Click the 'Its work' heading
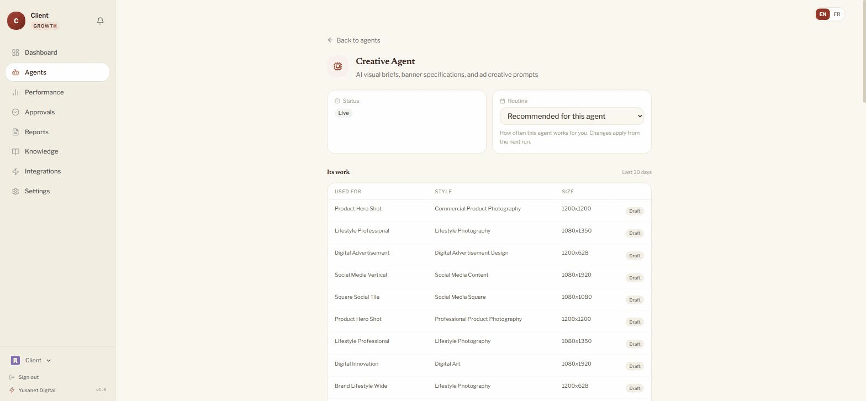This screenshot has width=866, height=401. [338, 172]
